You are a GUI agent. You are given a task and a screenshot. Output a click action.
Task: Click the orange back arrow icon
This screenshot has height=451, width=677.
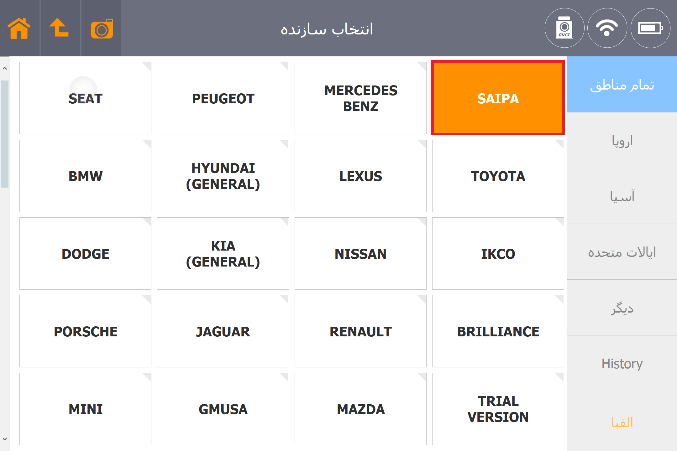click(x=60, y=28)
